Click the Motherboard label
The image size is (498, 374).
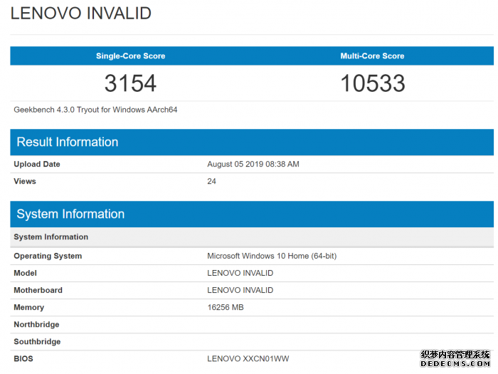(x=38, y=291)
